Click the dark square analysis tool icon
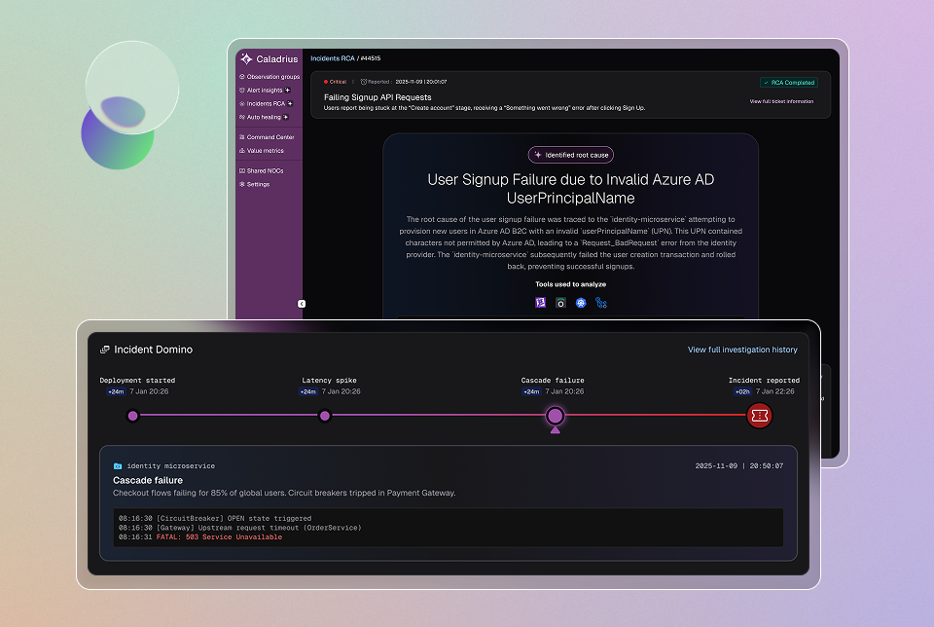This screenshot has width=934, height=627. pyautogui.click(x=560, y=303)
